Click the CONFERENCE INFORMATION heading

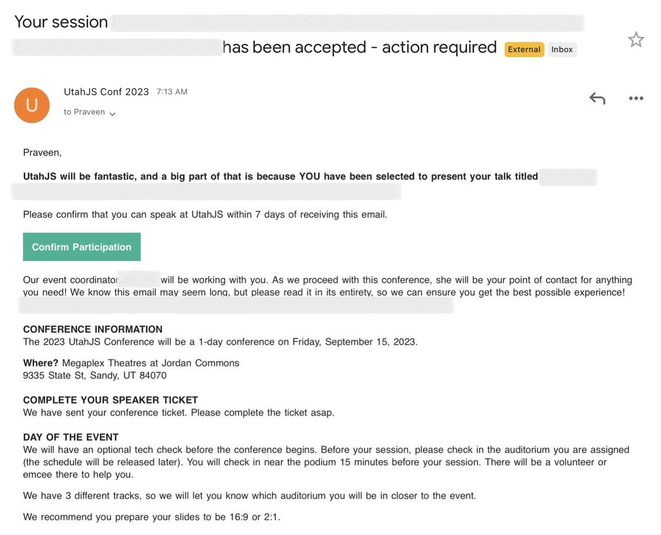tap(93, 330)
